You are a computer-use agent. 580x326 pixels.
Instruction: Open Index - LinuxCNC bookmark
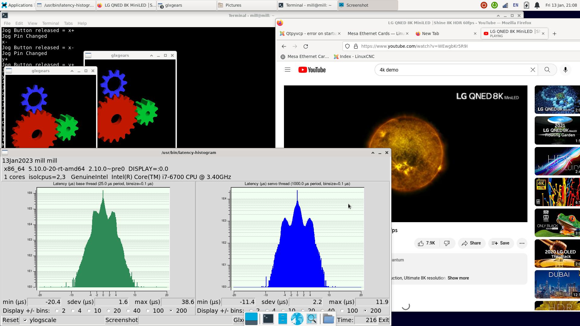pyautogui.click(x=354, y=56)
